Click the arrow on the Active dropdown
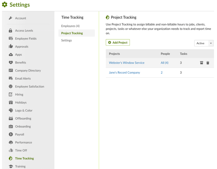The width and height of the screenshot is (217, 169). tap(211, 43)
